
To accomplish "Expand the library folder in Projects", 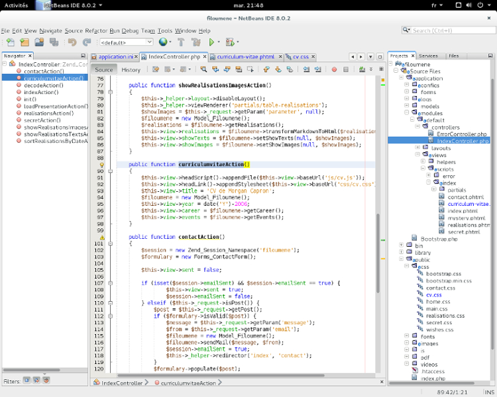I will point(402,253).
